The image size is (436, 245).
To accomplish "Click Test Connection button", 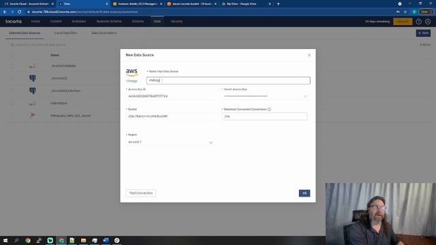I will click(x=141, y=193).
